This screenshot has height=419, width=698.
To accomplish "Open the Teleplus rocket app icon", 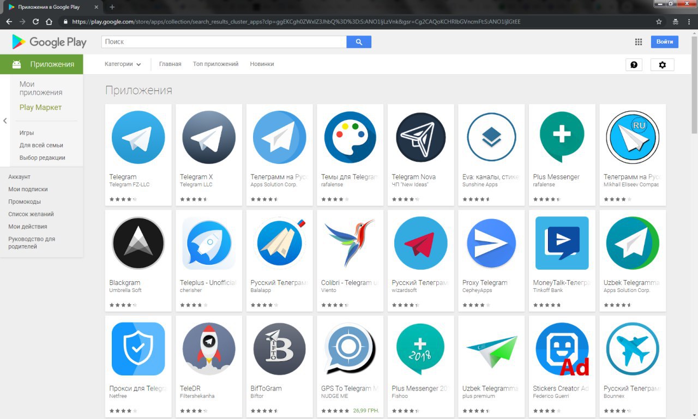I will pos(209,243).
